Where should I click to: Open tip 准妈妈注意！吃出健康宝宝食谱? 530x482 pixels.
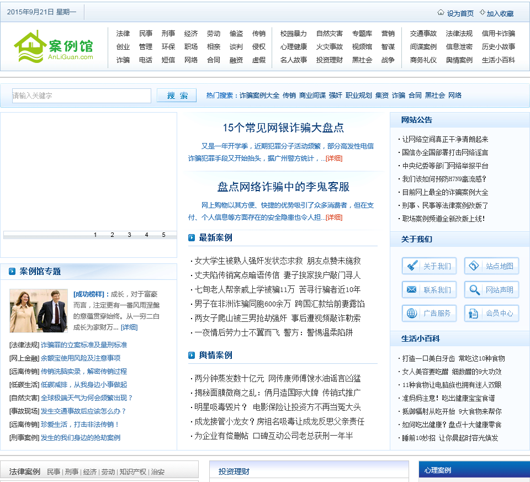click(x=448, y=398)
